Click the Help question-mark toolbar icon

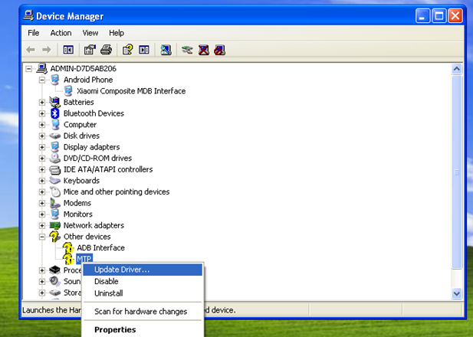tap(128, 50)
